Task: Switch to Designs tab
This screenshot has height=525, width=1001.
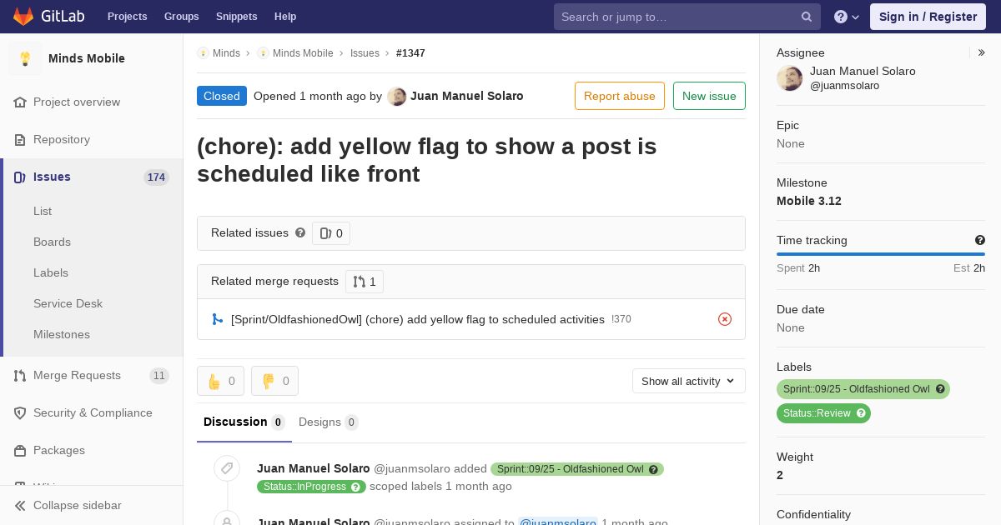Action: coord(329,422)
